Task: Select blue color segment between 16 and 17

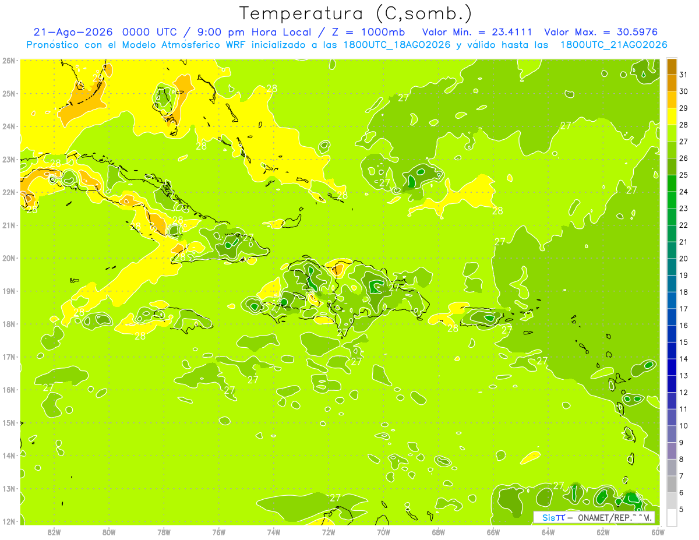Action: (672, 317)
